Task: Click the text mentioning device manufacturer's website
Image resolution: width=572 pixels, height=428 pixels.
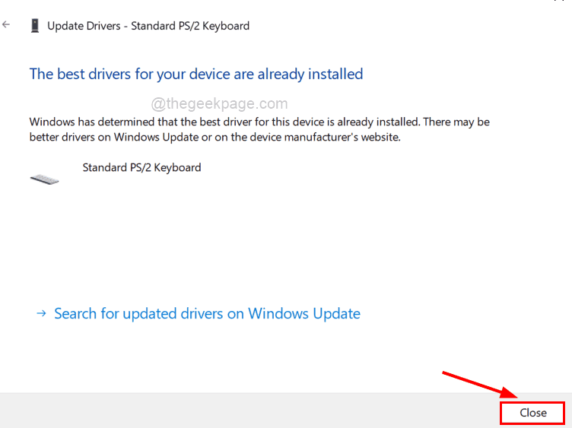Action: [x=304, y=138]
